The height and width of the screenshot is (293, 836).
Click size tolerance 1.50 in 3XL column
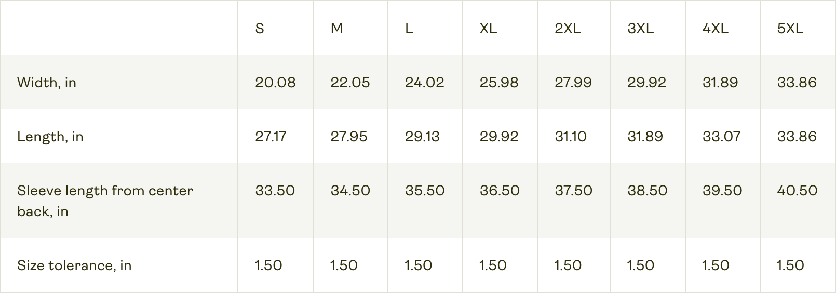point(640,265)
